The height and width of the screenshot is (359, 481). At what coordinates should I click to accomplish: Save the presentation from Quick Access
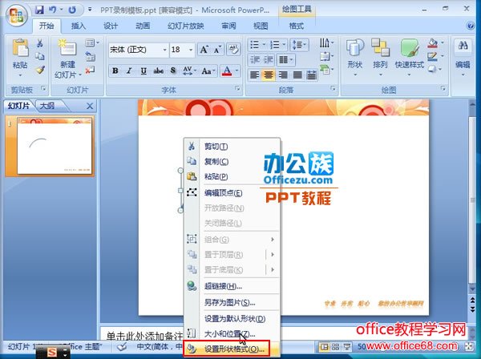[x=39, y=10]
